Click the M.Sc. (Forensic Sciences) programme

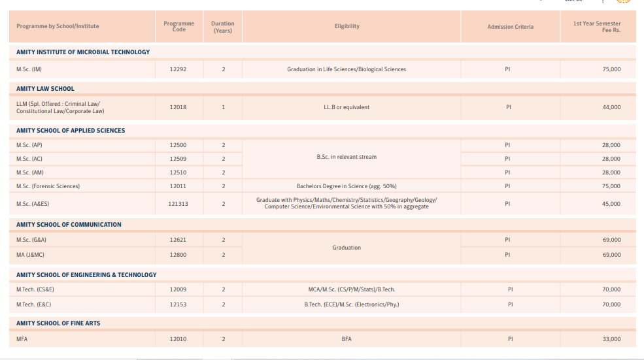coord(48,186)
